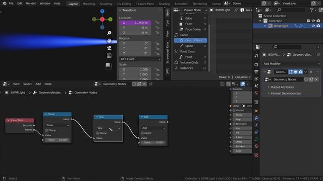Toggle Collection exclude checkbox in outliner

[x=308, y=21]
